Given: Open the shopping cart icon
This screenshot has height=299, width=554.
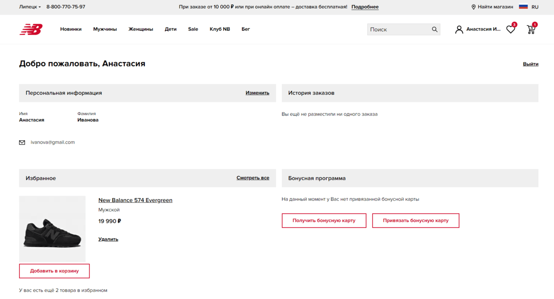Looking at the screenshot, I should pos(531,29).
